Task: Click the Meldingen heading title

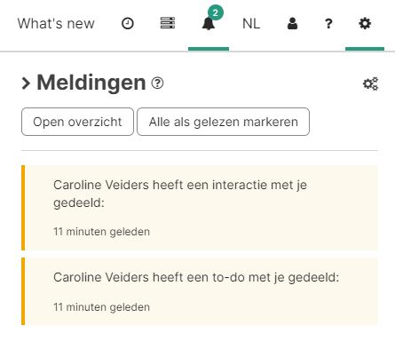Action: pyautogui.click(x=91, y=83)
